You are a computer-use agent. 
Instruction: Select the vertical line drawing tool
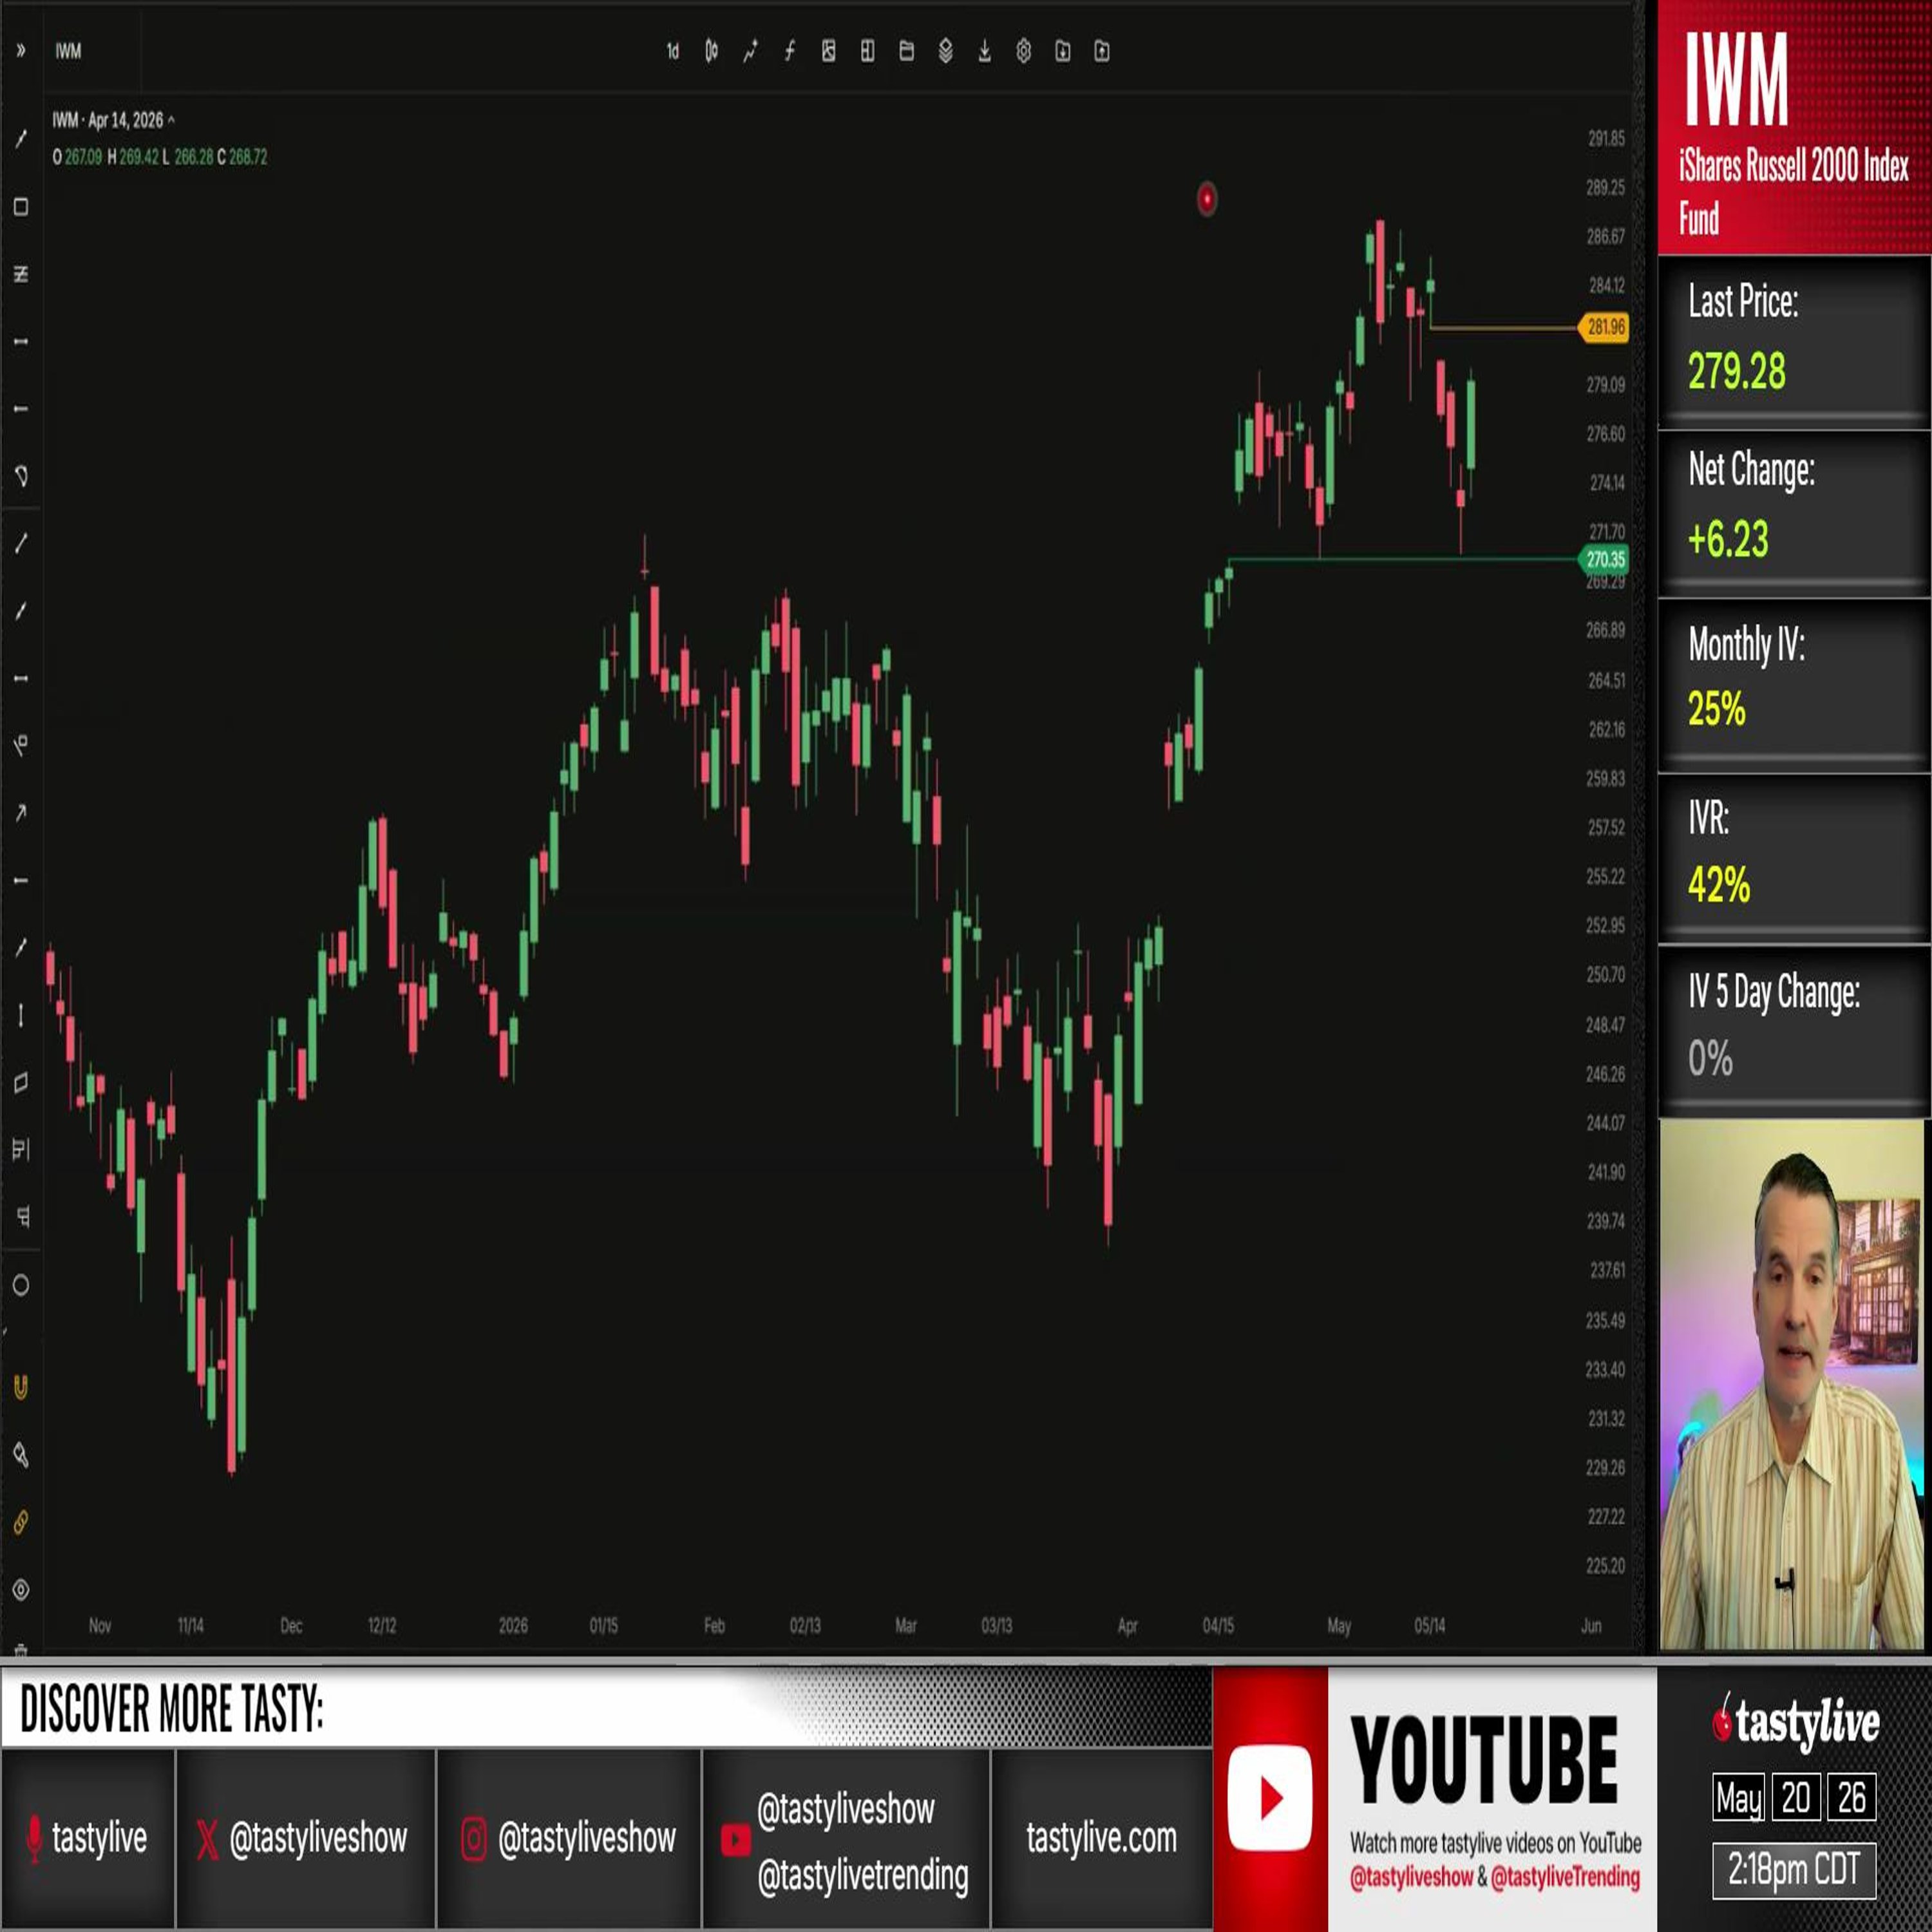pos(20,1015)
